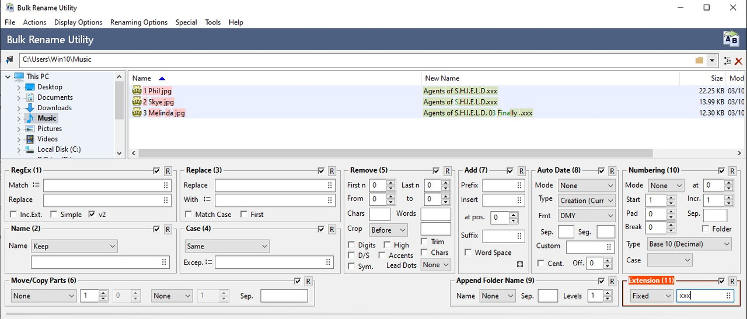This screenshot has width=747, height=319.
Task: Open the Numbering Type Base 10 (Decimal) dropdown
Action: [689, 244]
